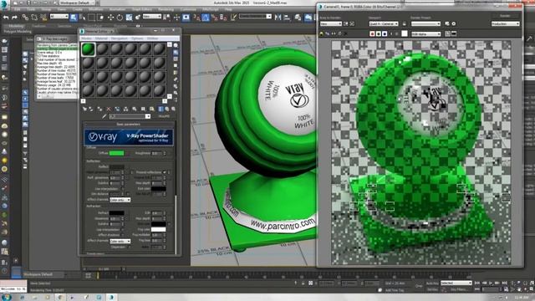Pick material from object with eyedropper
This screenshot has height=301, width=535.
point(104,117)
